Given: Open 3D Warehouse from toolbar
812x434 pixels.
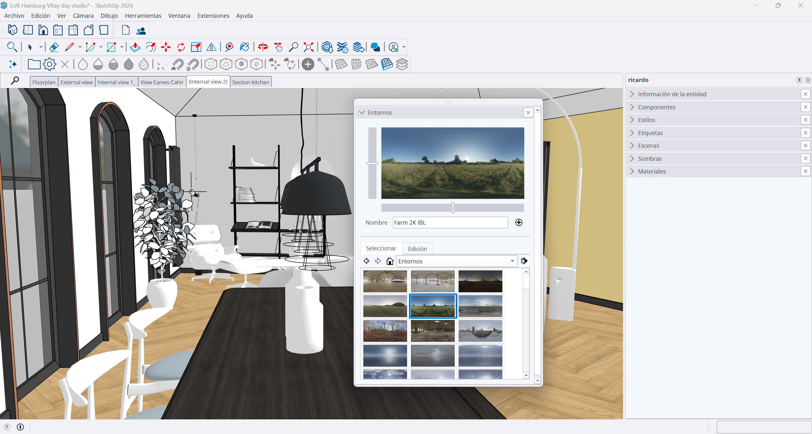Looking at the screenshot, I should click(327, 47).
